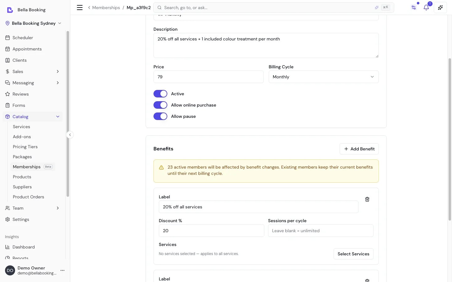This screenshot has height=282, width=452.
Task: Click the Benefits section heading
Action: 163,149
